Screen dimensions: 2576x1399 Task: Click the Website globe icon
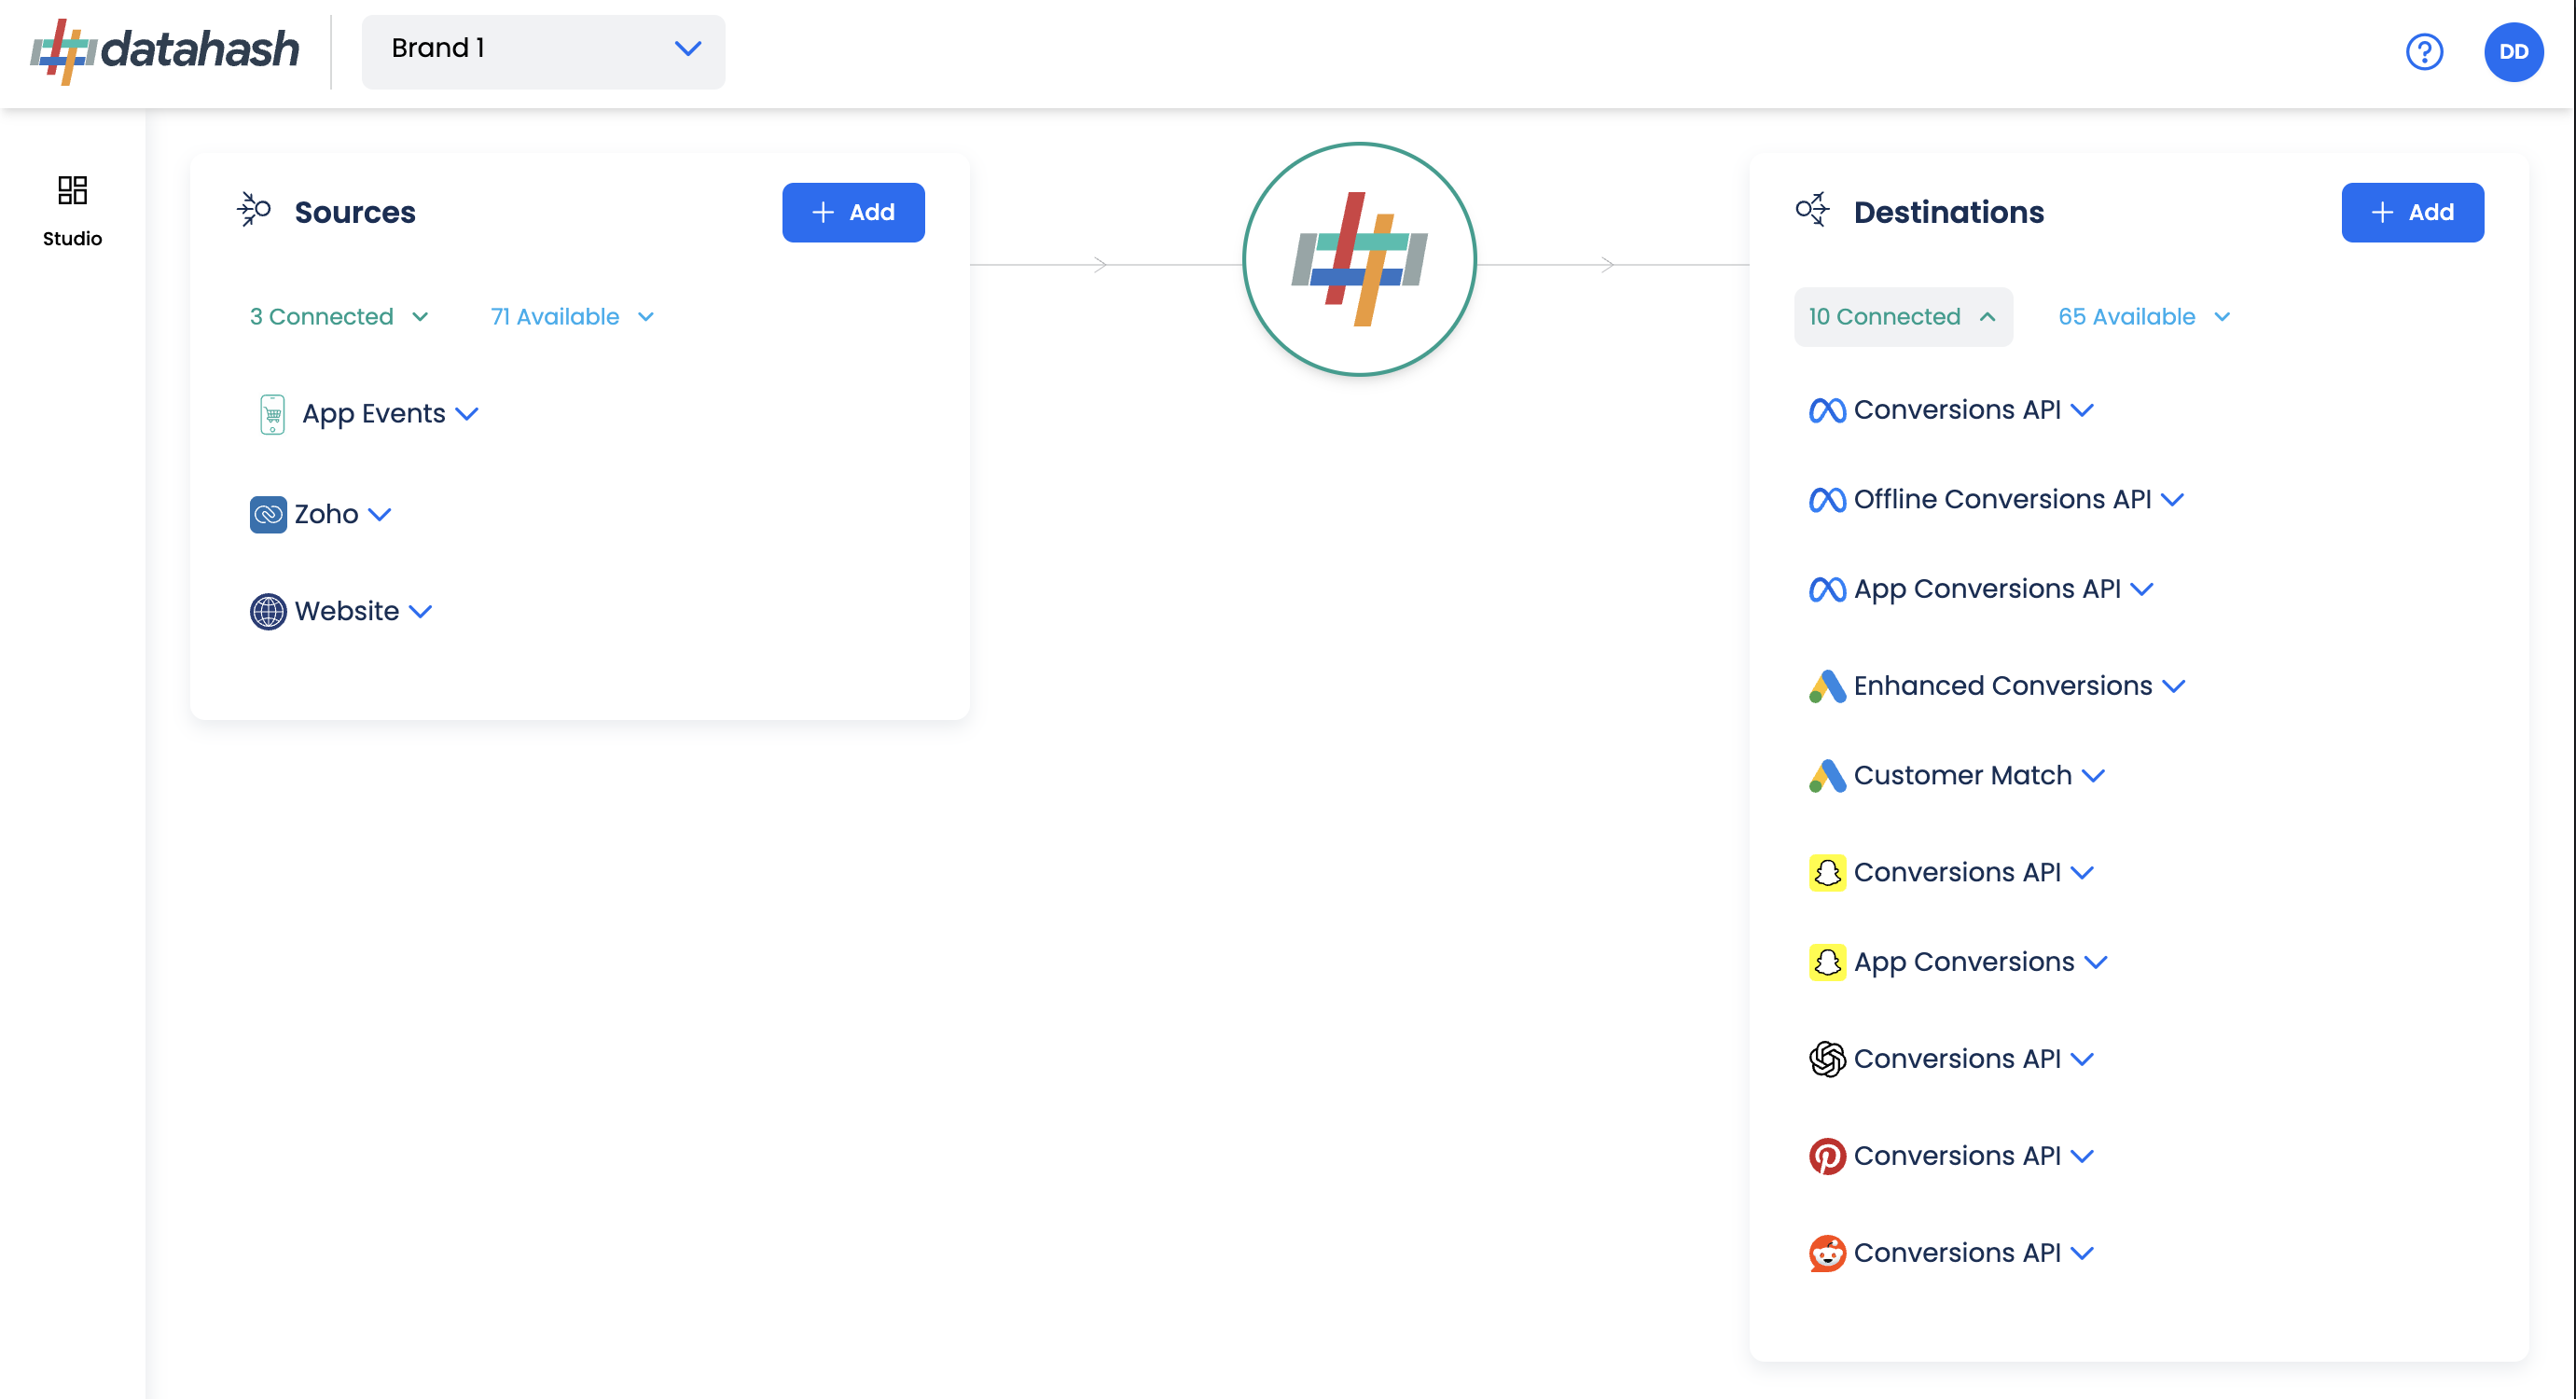point(268,611)
